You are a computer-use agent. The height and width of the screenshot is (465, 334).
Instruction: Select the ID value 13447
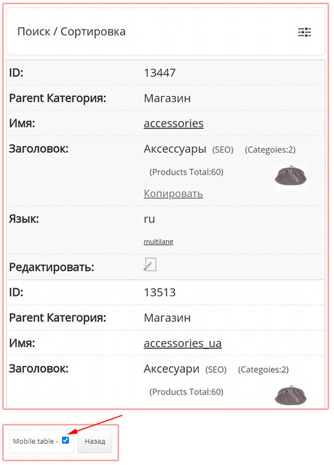click(160, 73)
